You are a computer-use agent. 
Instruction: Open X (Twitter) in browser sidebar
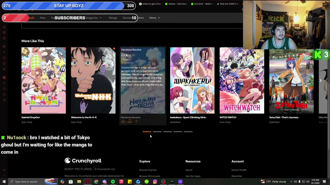(x=4, y=69)
